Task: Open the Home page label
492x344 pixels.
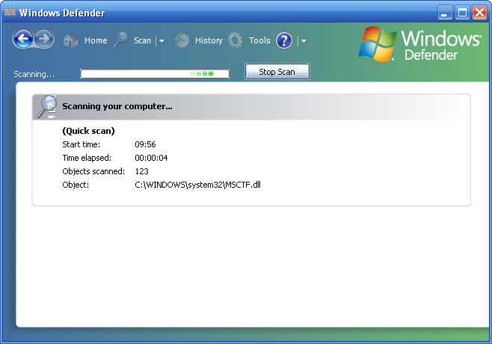Action: point(96,40)
